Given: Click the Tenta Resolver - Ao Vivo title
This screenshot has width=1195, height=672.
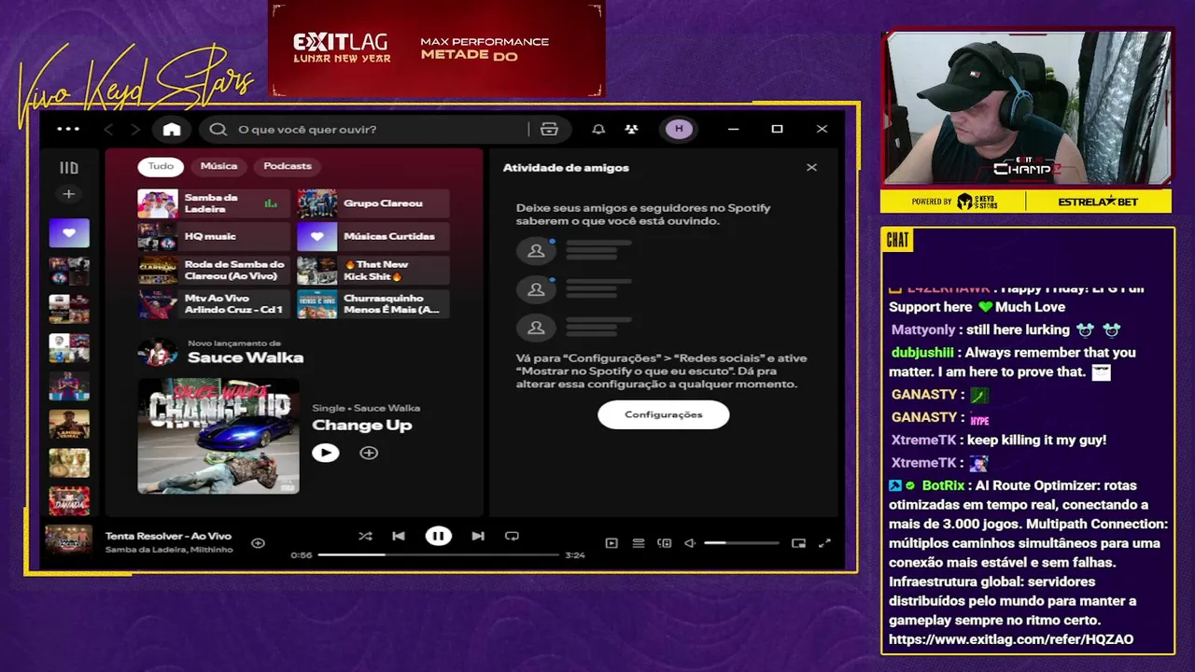Looking at the screenshot, I should point(168,536).
